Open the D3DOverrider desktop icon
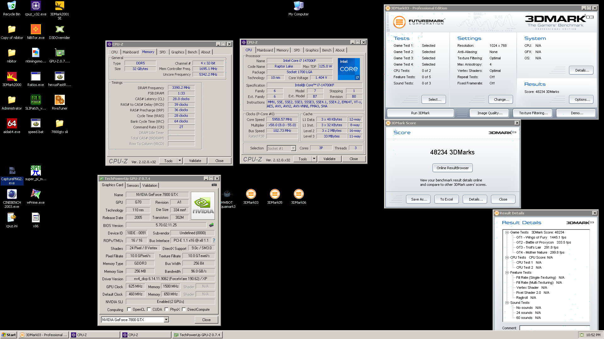This screenshot has width=604, height=339. [x=59, y=32]
